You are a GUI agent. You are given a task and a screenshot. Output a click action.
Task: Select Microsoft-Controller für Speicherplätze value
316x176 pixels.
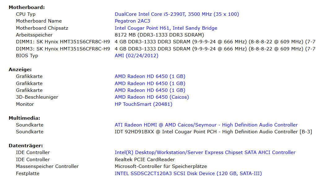coord(161,166)
